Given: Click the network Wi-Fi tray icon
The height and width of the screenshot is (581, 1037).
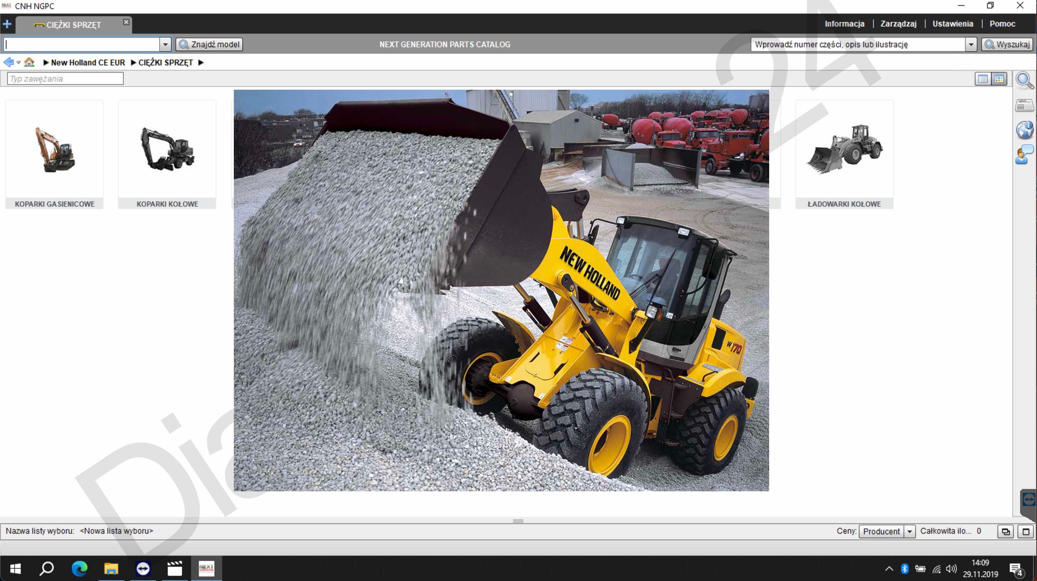Looking at the screenshot, I should [936, 569].
